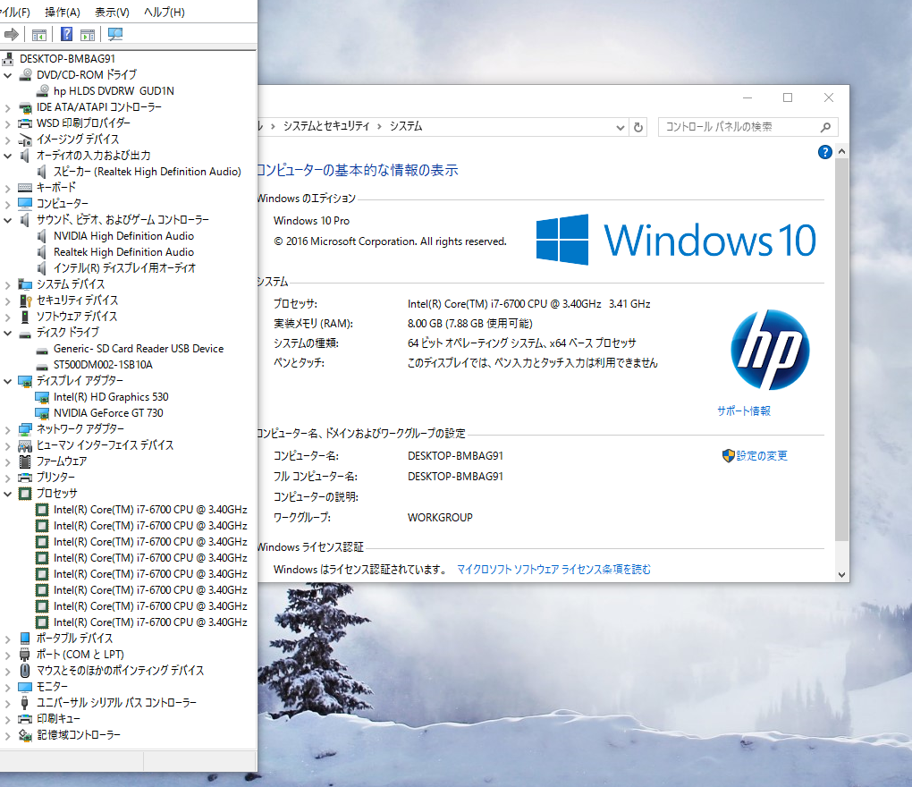Toggle the show console tree toolbar icon
The width and height of the screenshot is (912, 787).
[38, 34]
